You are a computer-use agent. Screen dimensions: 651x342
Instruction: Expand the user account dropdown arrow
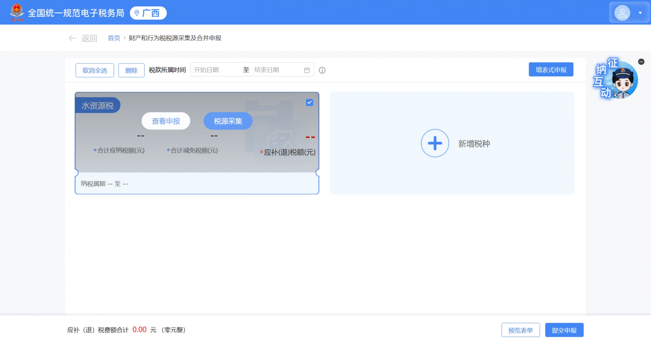(640, 13)
